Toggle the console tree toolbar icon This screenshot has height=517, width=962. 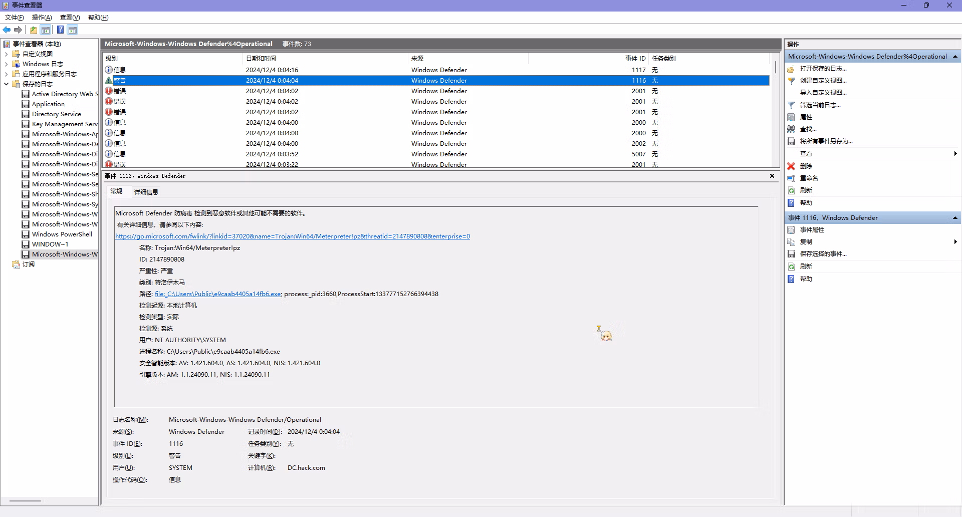pos(46,30)
